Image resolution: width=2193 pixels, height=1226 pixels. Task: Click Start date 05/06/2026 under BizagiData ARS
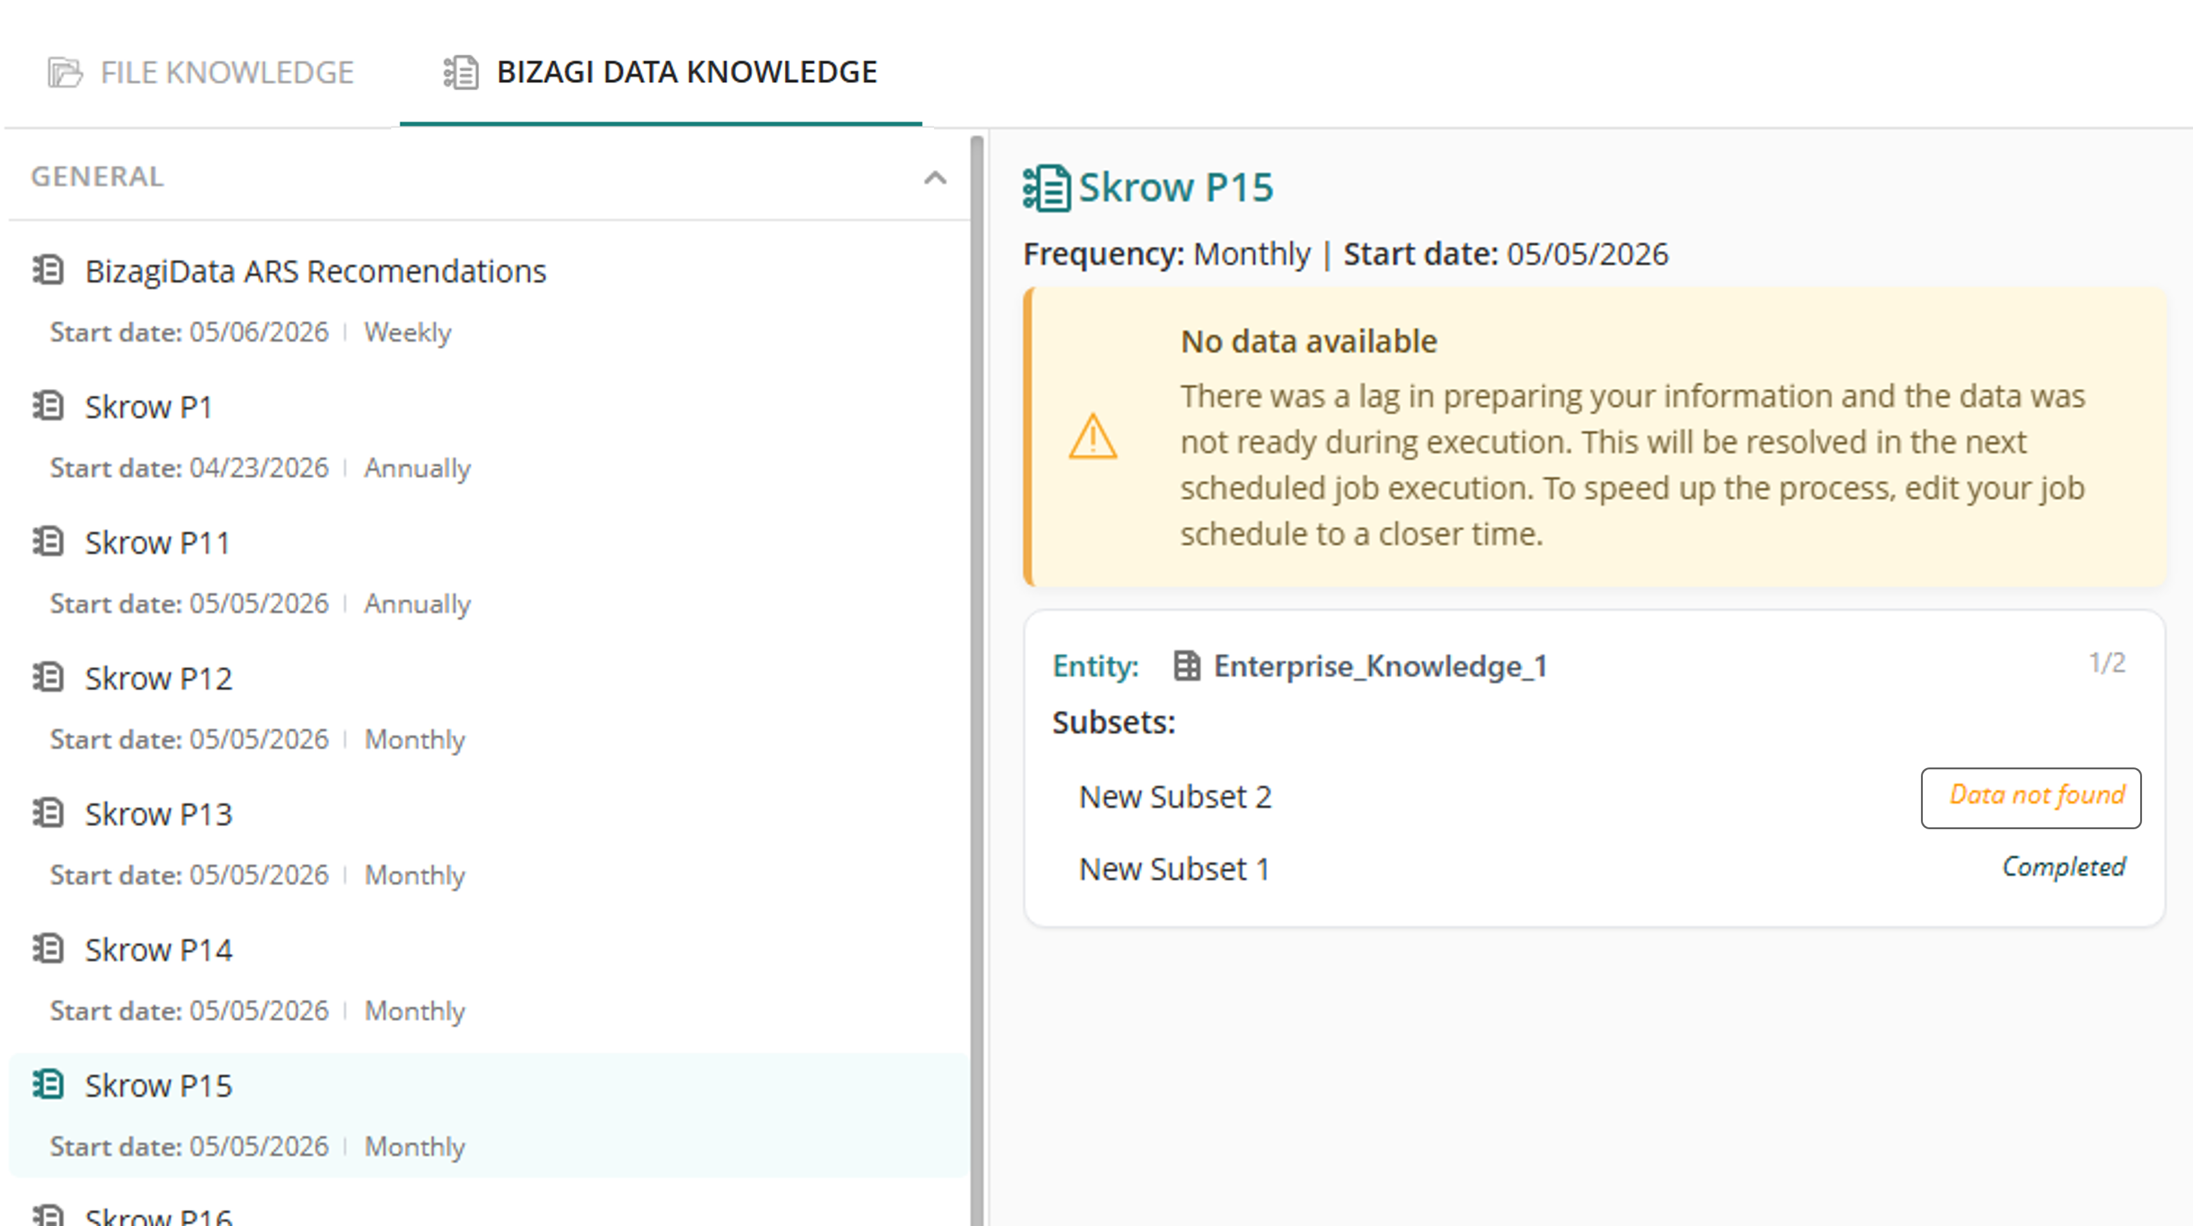click(189, 332)
